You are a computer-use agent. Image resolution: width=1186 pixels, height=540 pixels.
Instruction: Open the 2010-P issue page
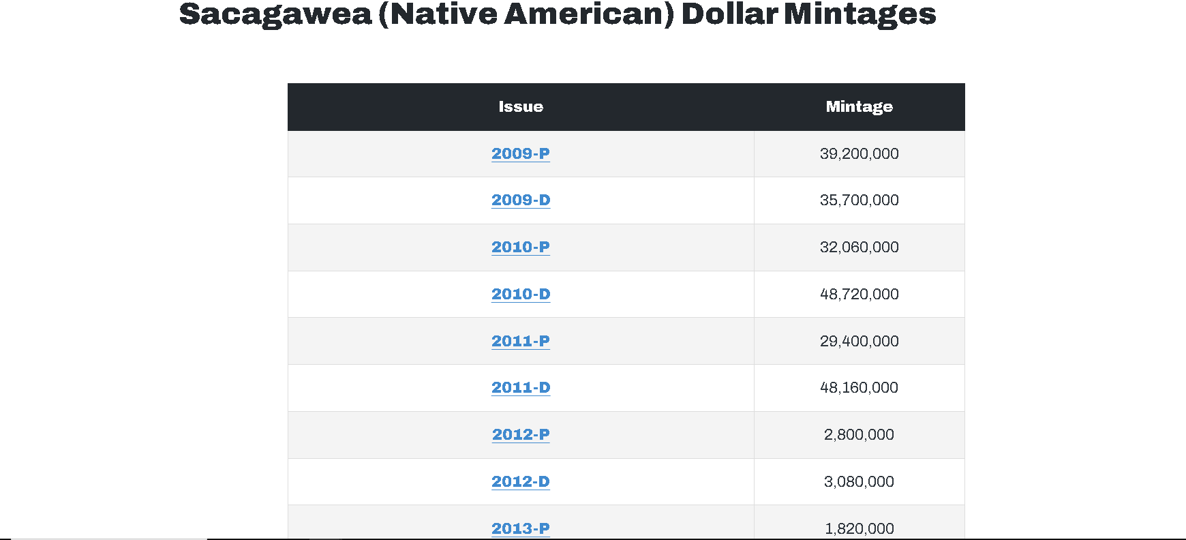(x=521, y=247)
